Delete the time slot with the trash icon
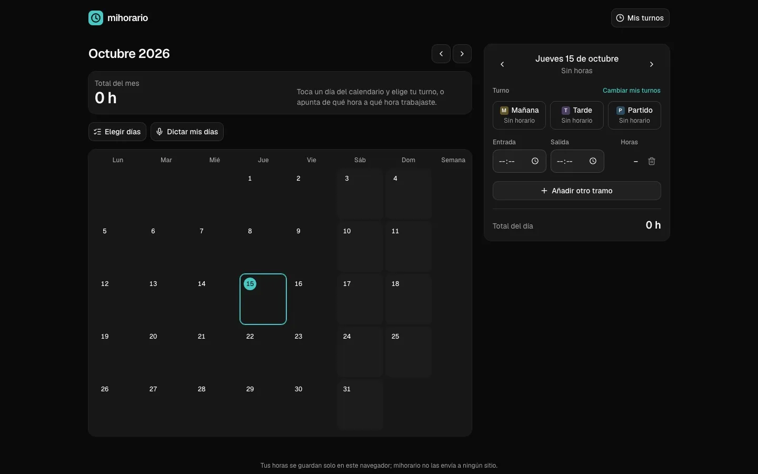Viewport: 758px width, 474px height. click(652, 161)
